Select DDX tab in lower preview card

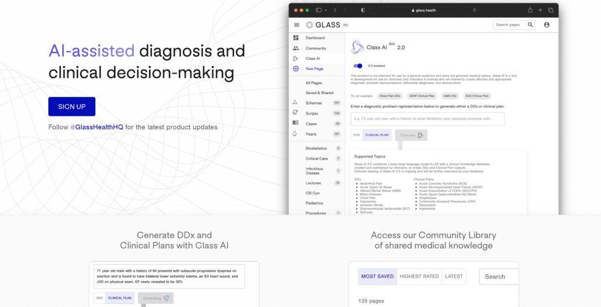pyautogui.click(x=100, y=298)
